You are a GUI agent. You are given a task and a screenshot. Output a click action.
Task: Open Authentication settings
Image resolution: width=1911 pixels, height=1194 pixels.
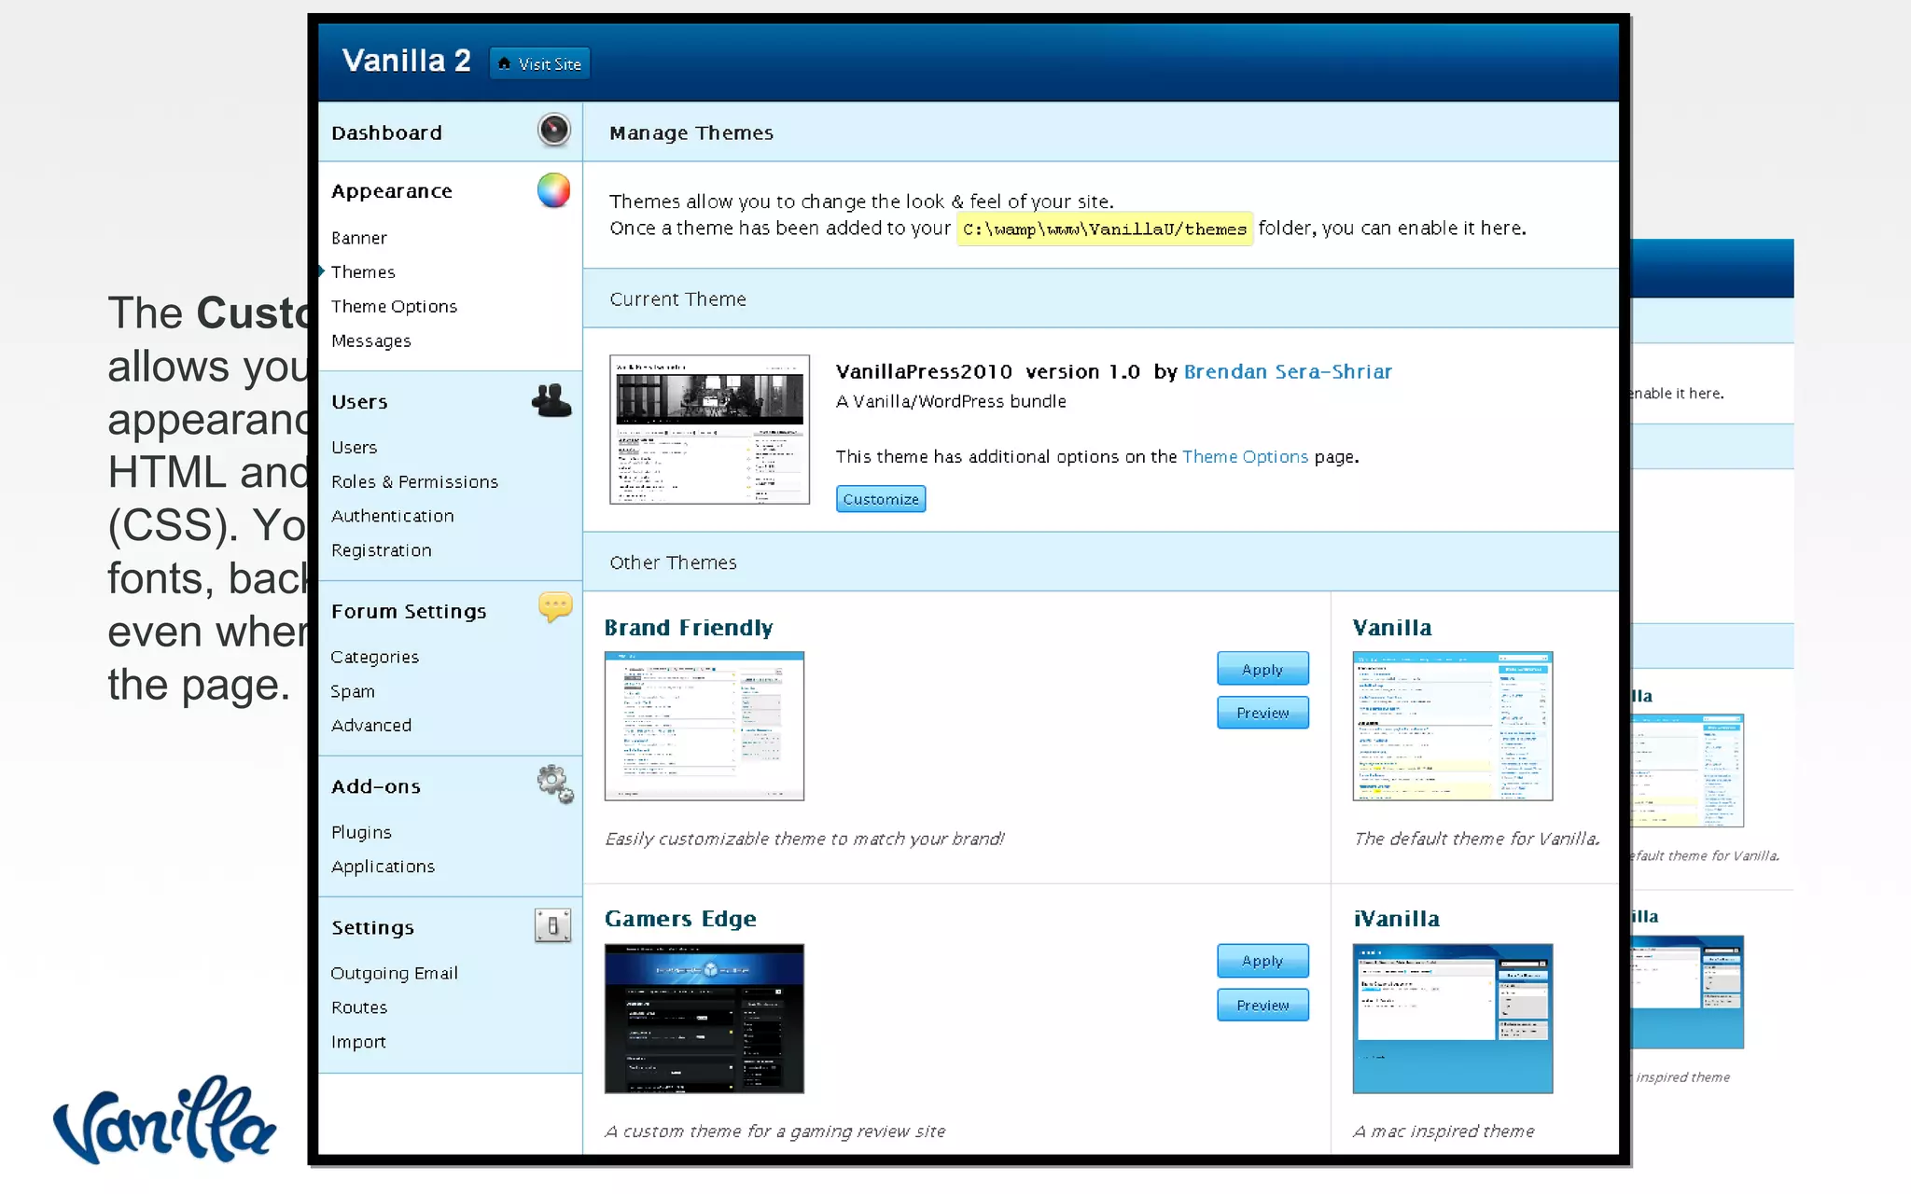(x=392, y=516)
